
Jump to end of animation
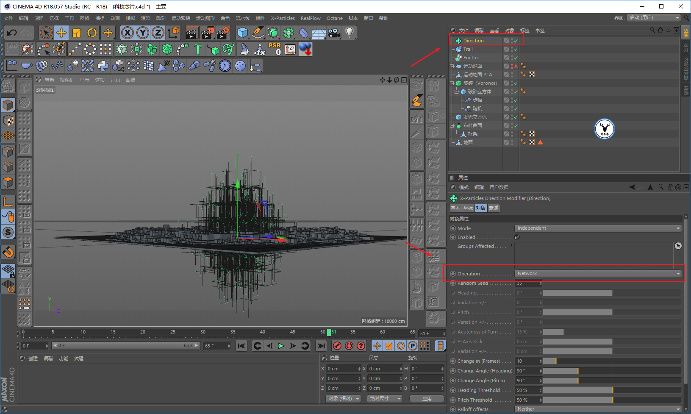(321, 346)
